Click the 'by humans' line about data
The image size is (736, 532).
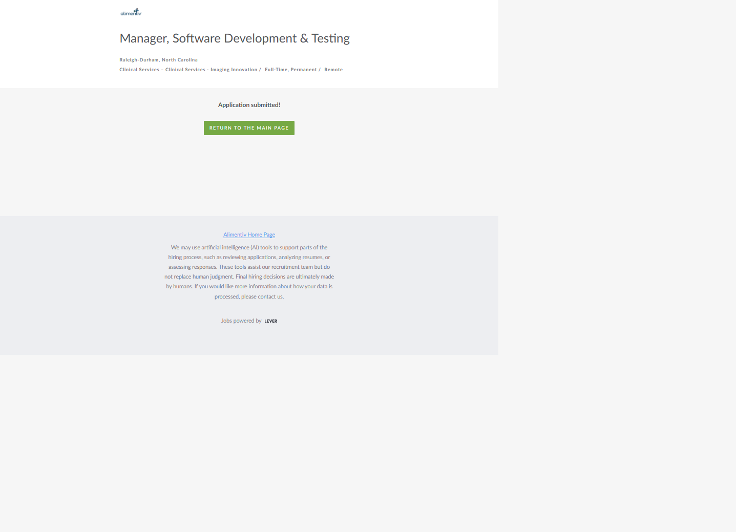pyautogui.click(x=249, y=286)
